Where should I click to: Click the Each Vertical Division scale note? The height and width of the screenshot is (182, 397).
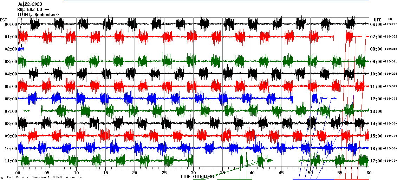(x=44, y=177)
